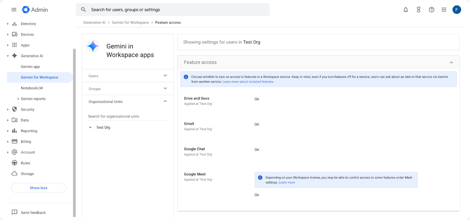Open Learn more link in Google Meet notice
This screenshot has height=220, width=470.
coord(287,183)
